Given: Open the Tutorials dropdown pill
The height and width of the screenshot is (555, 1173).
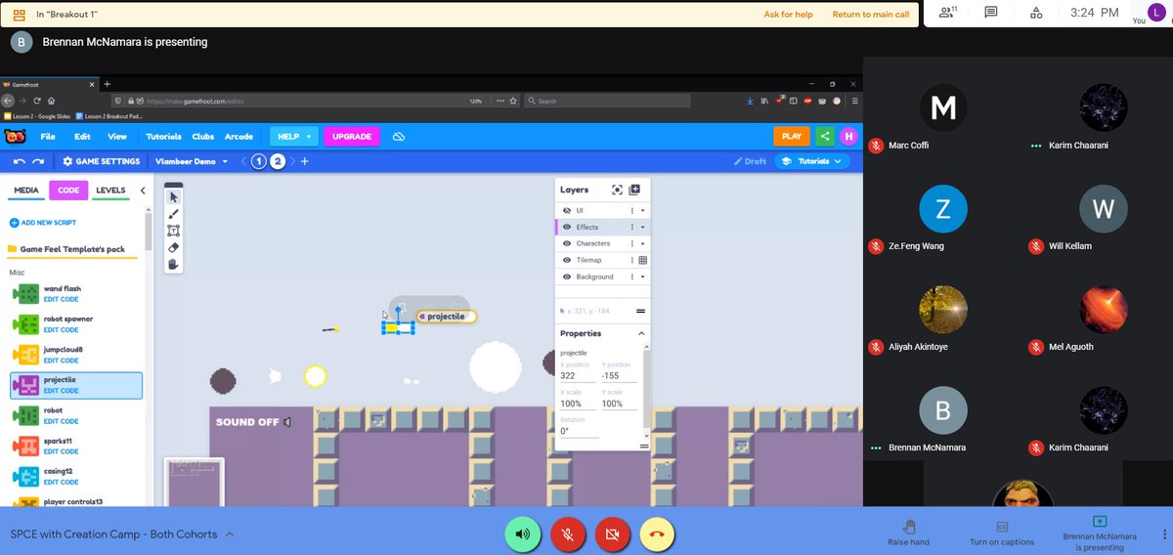Looking at the screenshot, I should [x=811, y=161].
